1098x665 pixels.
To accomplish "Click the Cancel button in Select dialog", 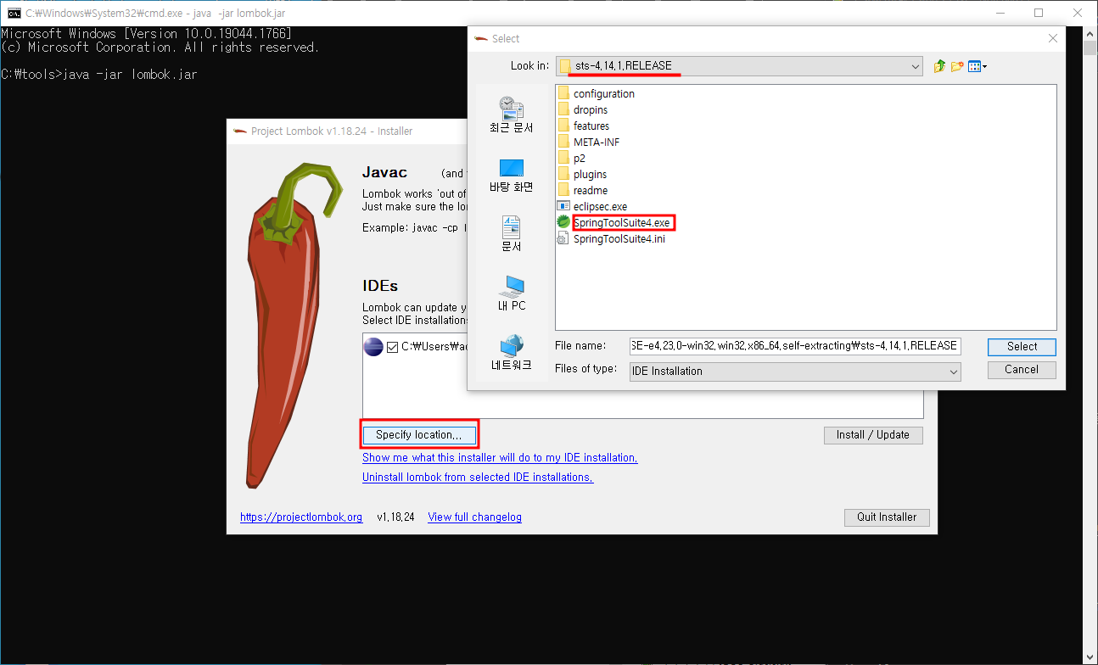I will click(1022, 369).
